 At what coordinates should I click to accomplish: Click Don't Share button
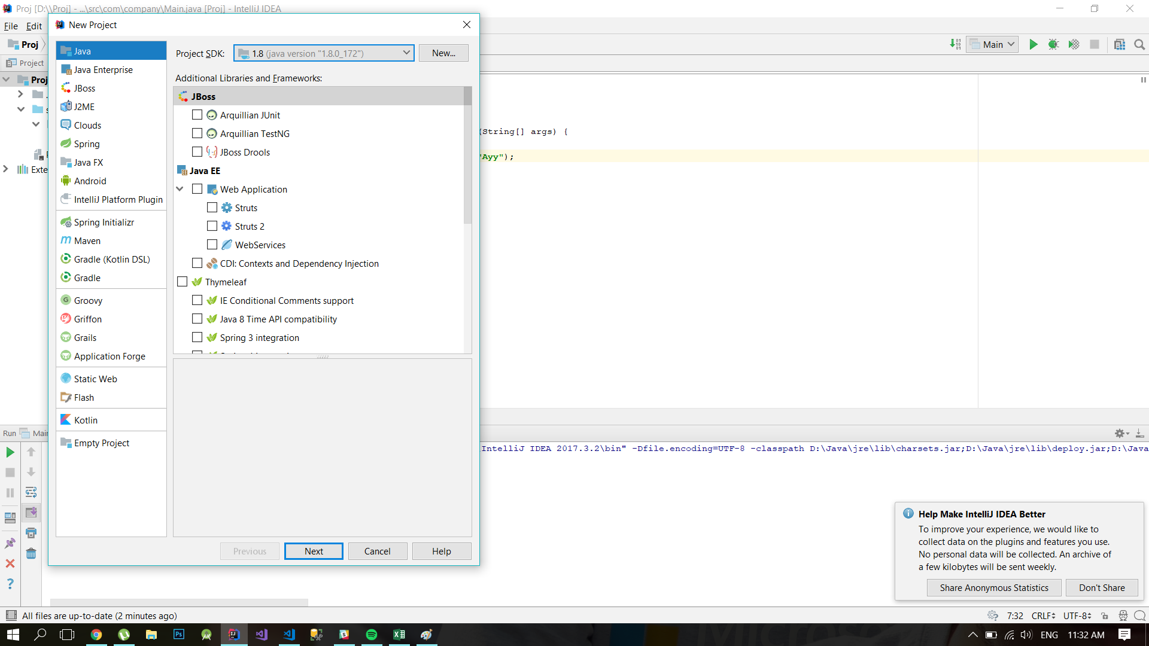pos(1102,587)
